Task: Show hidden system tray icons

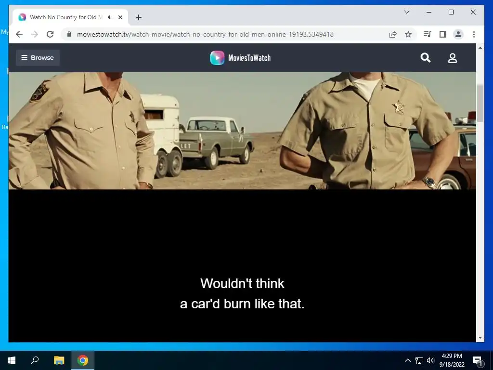Action: 407,360
